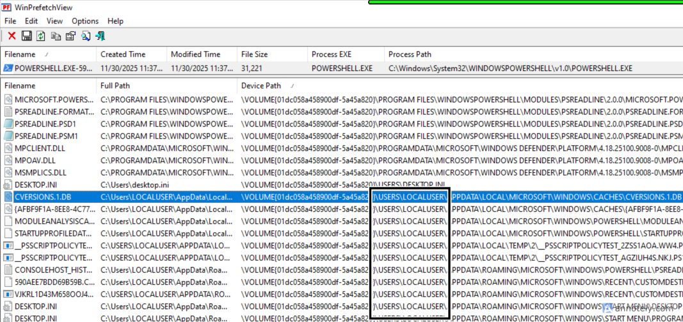This screenshot has height=322, width=683.
Task: Click the icon beside CVERSIONS.1.DB
Action: point(8,197)
